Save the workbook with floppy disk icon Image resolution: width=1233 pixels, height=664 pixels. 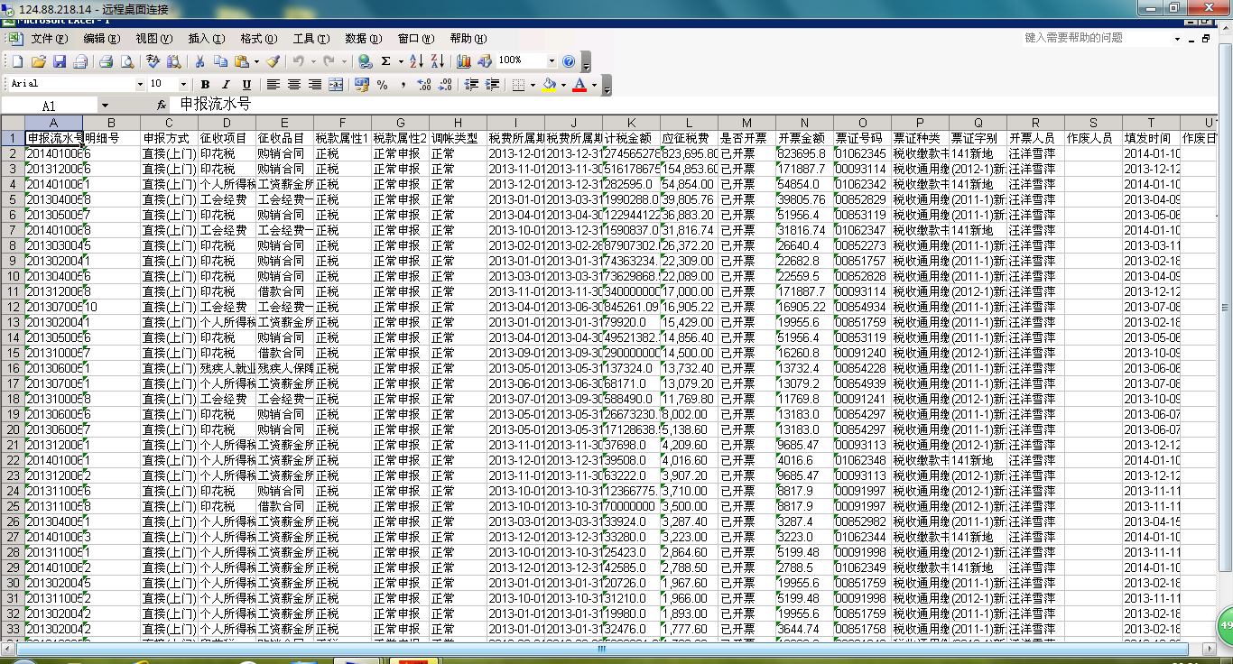60,61
